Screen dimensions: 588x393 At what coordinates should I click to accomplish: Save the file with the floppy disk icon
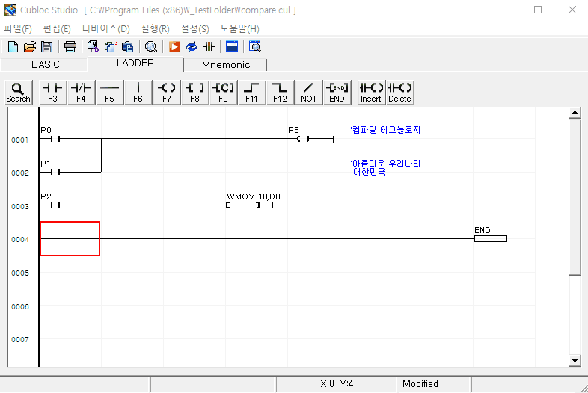coord(46,46)
